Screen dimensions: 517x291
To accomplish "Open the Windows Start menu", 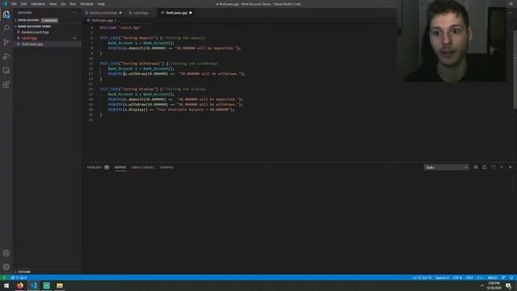I will pos(6,285).
